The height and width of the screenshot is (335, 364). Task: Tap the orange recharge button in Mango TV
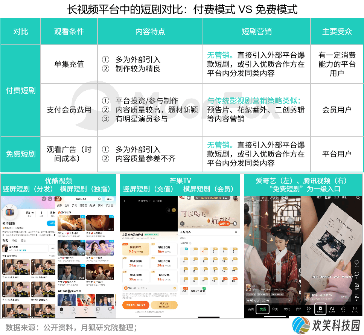(x=136, y=305)
